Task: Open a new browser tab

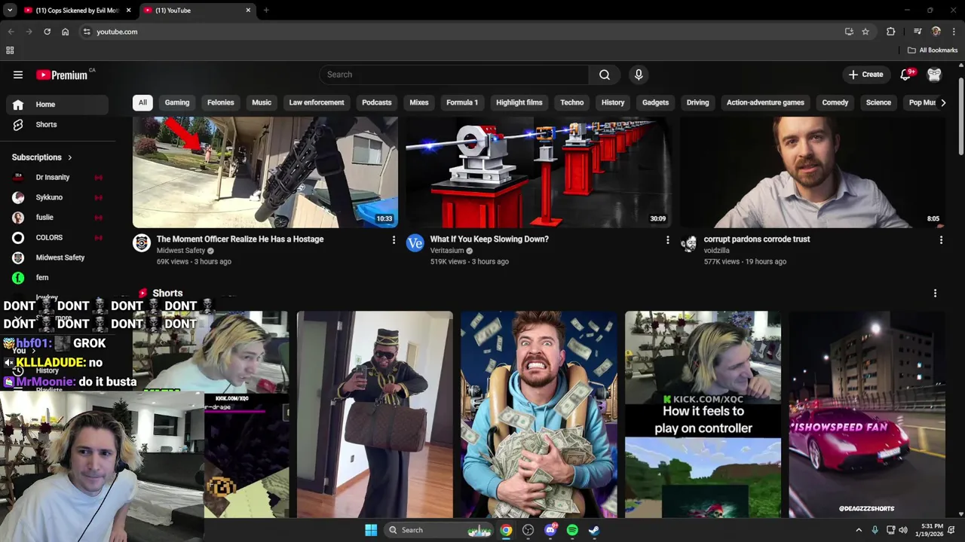Action: [266, 11]
